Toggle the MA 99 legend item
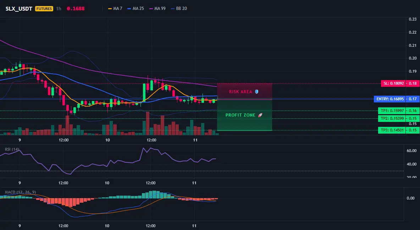This screenshot has width=420, height=230. (x=157, y=9)
